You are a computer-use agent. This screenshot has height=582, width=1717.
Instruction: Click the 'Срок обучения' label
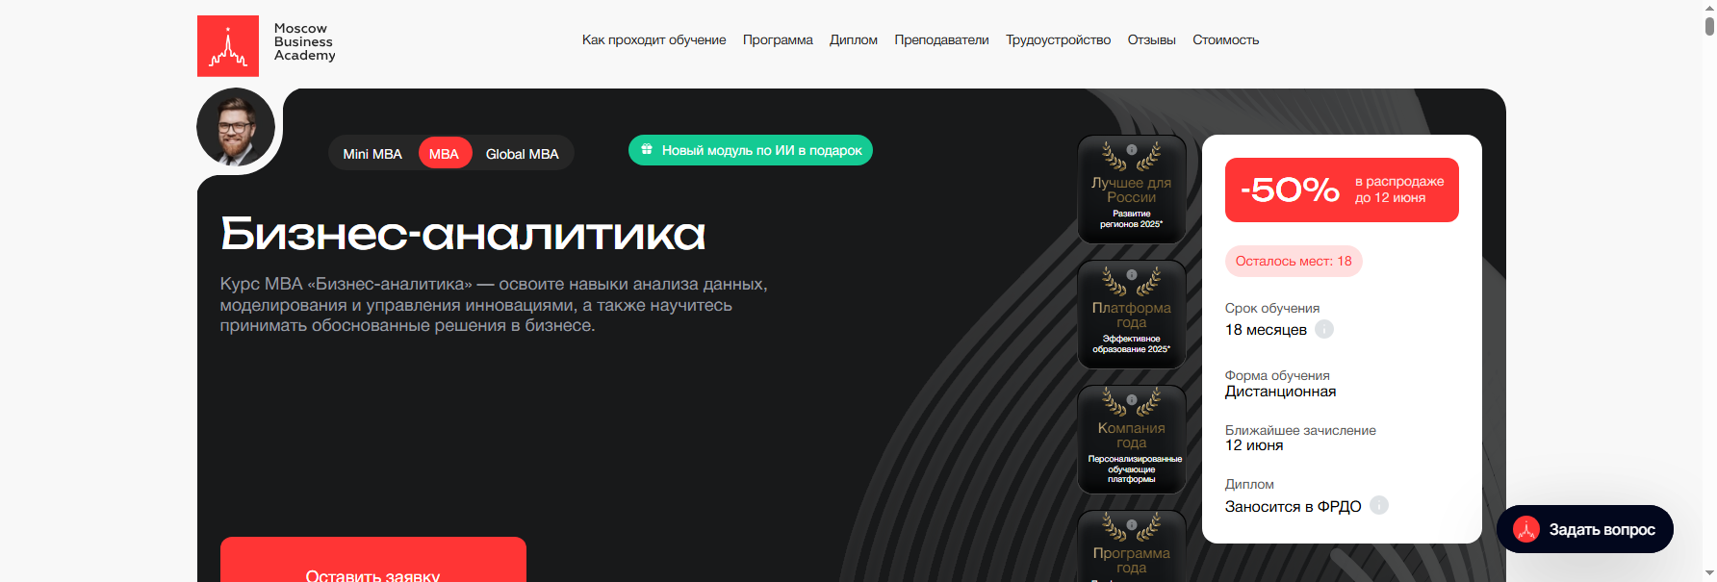click(1272, 308)
